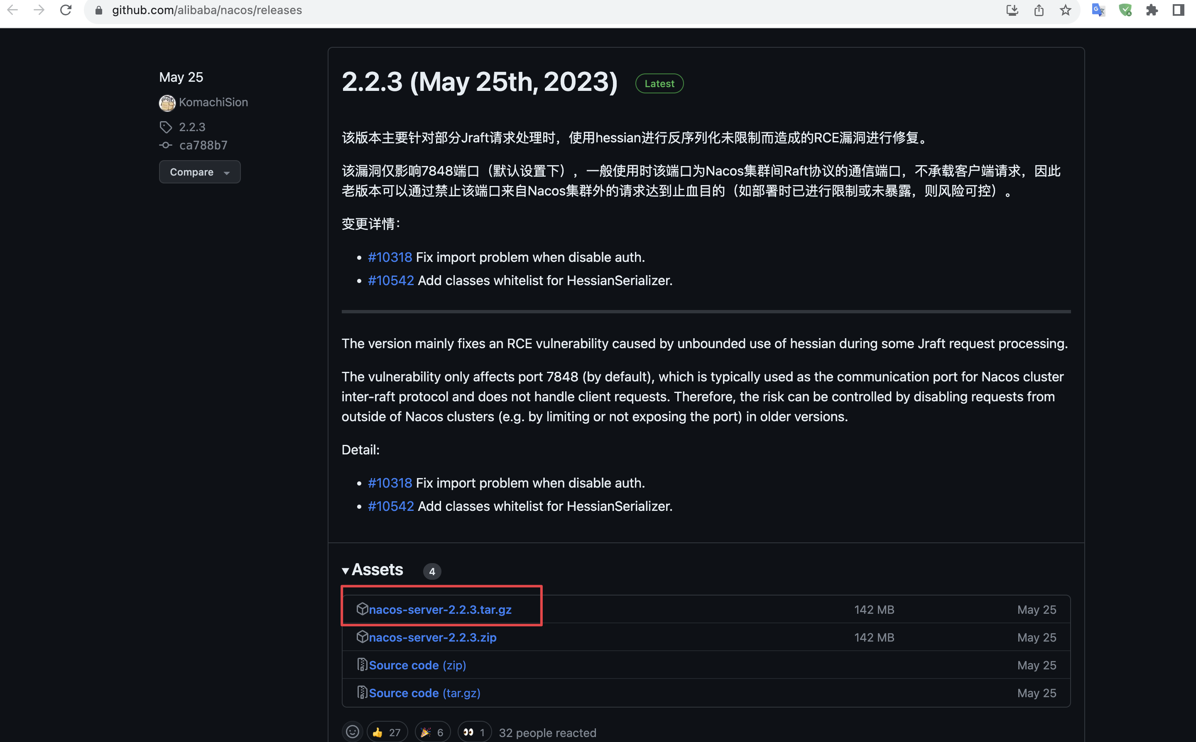This screenshot has width=1196, height=742.
Task: Bookmark this page with the star icon
Action: [x=1066, y=10]
